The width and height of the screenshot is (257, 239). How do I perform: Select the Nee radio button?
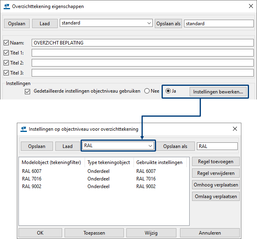point(147,91)
